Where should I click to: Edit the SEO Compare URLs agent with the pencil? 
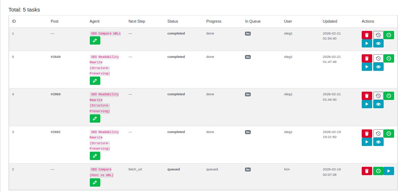pos(95,41)
